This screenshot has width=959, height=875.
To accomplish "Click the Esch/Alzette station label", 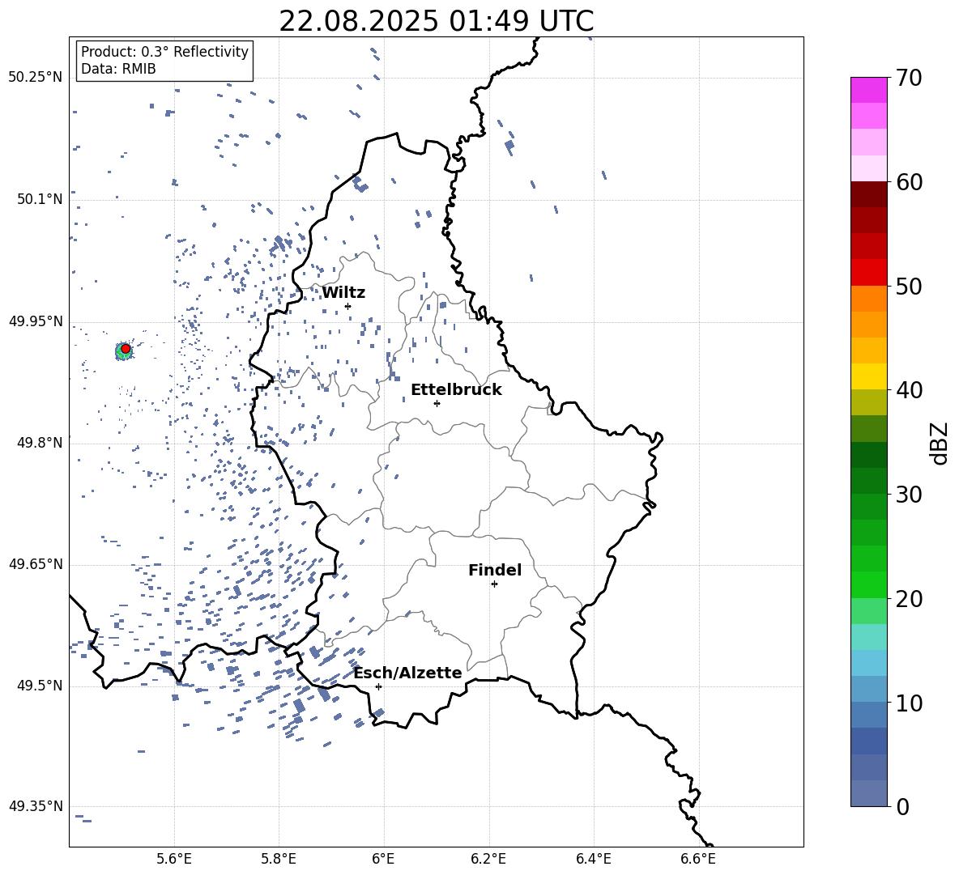I will click(408, 673).
